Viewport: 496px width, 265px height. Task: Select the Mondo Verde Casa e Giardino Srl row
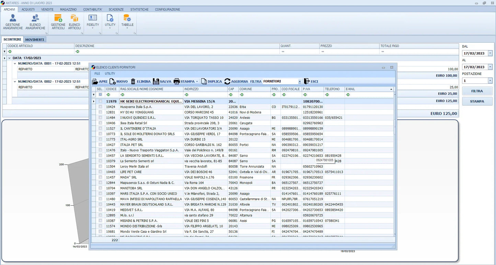(x=243, y=232)
